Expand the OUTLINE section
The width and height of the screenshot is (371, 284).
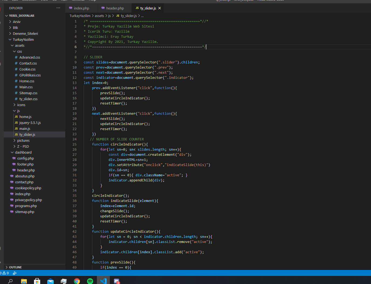pos(15,267)
